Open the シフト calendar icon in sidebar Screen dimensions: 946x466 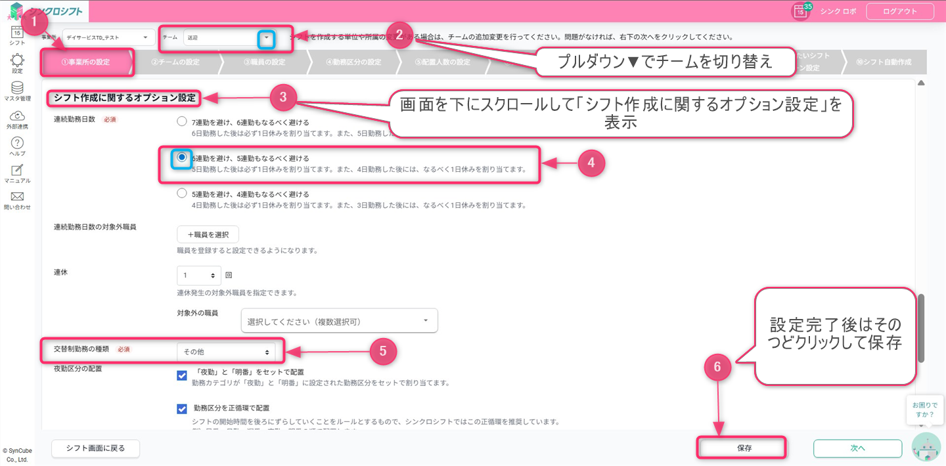point(17,33)
